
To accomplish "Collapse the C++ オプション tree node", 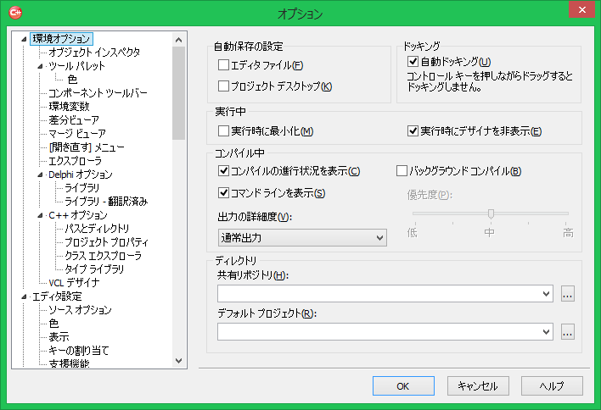I will 40,215.
